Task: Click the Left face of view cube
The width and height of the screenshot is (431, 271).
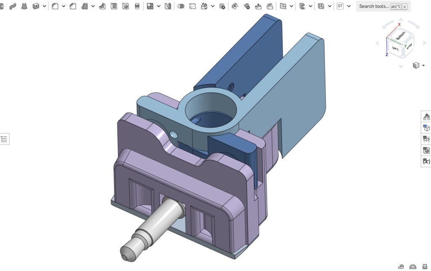Action: [x=395, y=49]
